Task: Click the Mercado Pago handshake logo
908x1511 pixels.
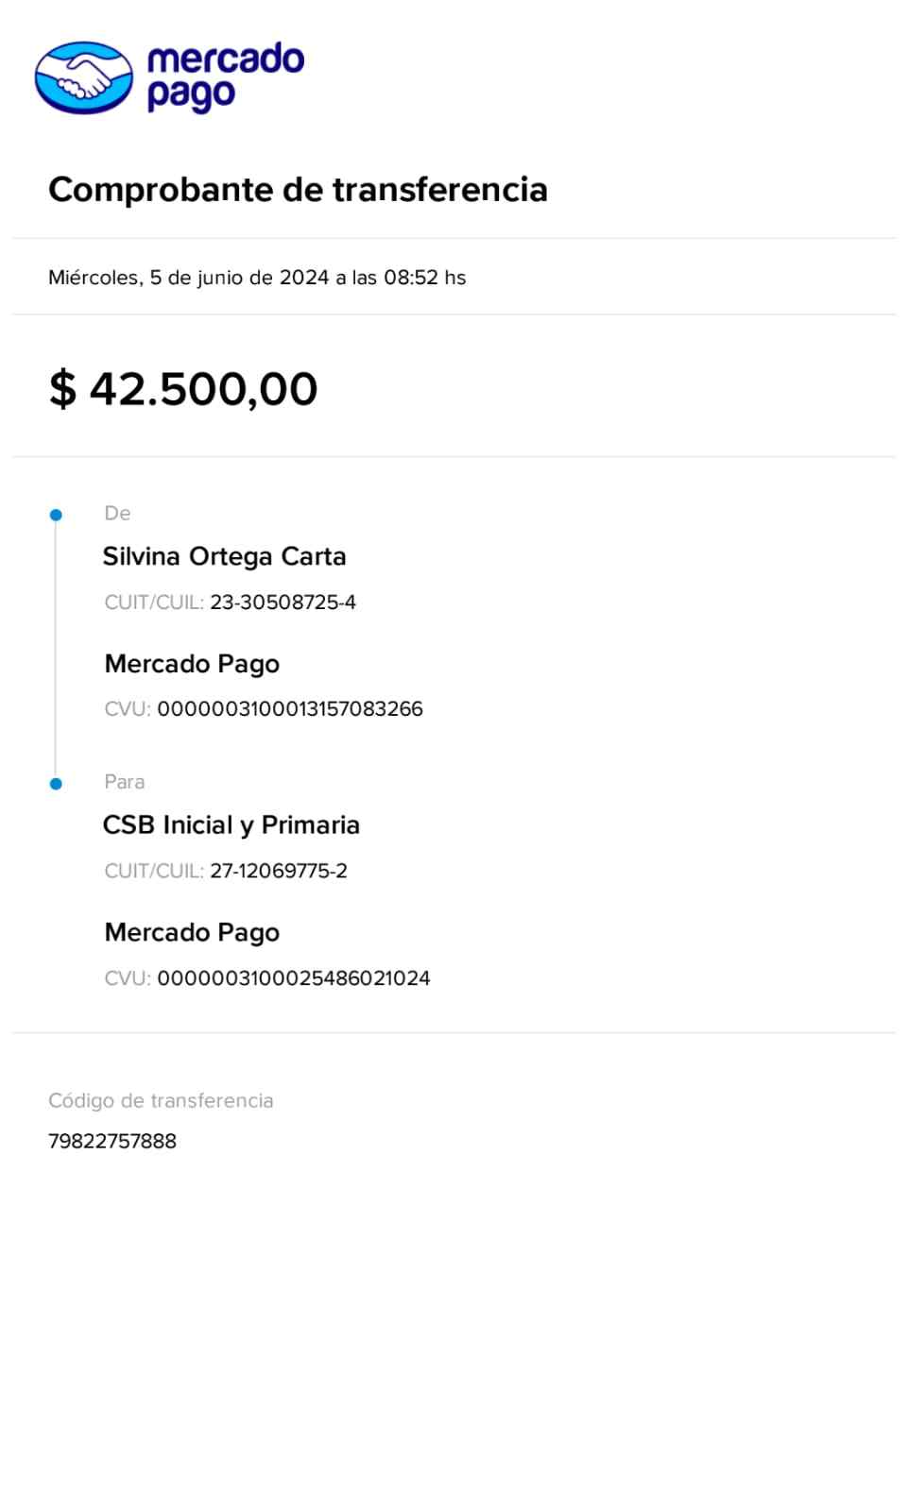Action: click(84, 77)
